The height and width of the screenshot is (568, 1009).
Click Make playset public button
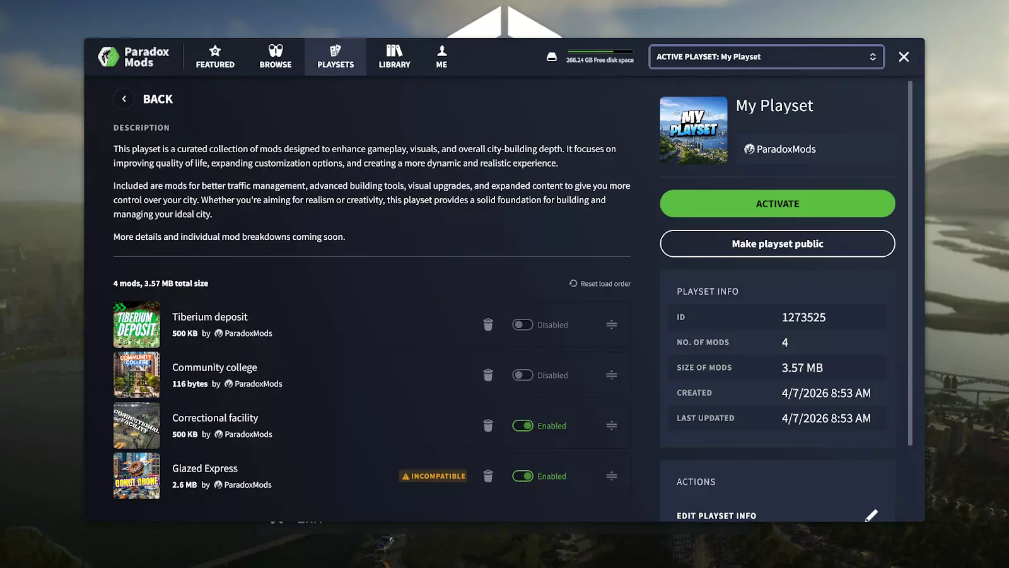pos(778,244)
